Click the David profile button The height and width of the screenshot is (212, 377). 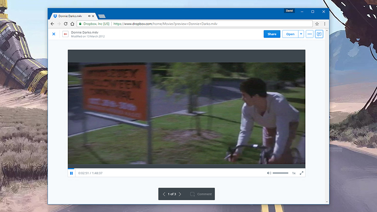point(289,11)
